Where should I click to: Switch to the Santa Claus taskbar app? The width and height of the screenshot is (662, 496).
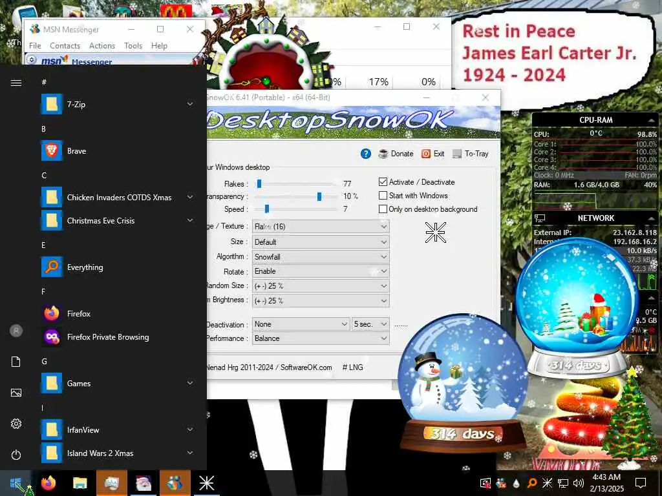click(144, 483)
